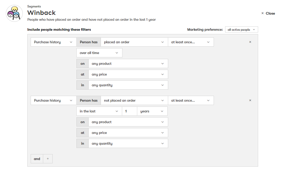This screenshot has width=287, height=170.
Task: Remove the second purchase history filter
Action: pyautogui.click(x=250, y=100)
